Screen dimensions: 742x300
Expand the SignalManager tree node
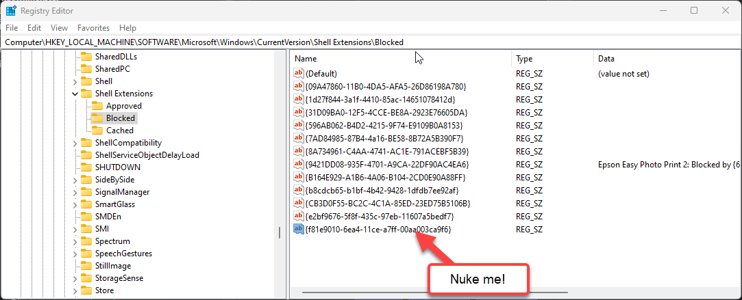(x=75, y=192)
